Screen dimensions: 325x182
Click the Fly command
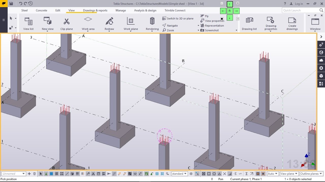(205, 16)
